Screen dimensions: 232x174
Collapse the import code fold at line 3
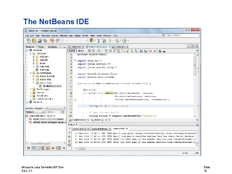click(75, 61)
